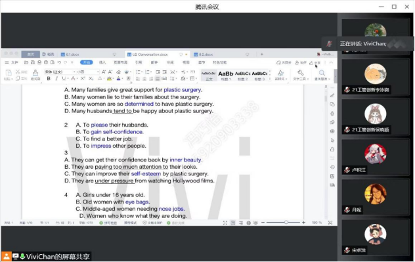Click the zoom slider handle
Screen dimensions: 415x262
click(x=286, y=223)
